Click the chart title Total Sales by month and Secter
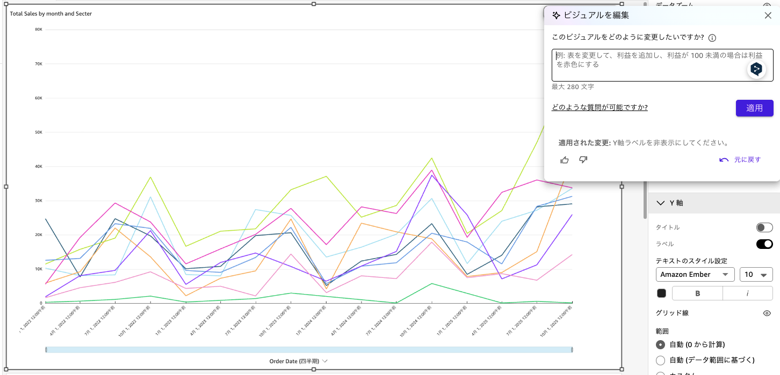Viewport: 780px width, 375px height. [51, 13]
